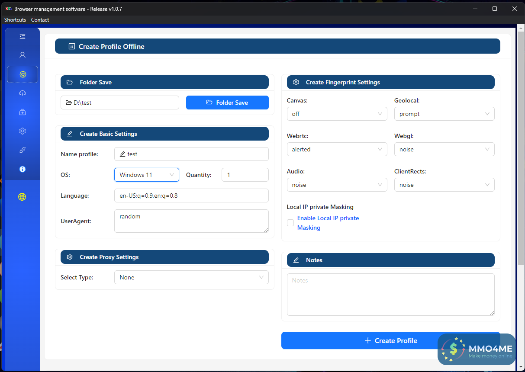The image size is (525, 372).
Task: Collapse the sidebar menu icon
Action: pos(23,36)
